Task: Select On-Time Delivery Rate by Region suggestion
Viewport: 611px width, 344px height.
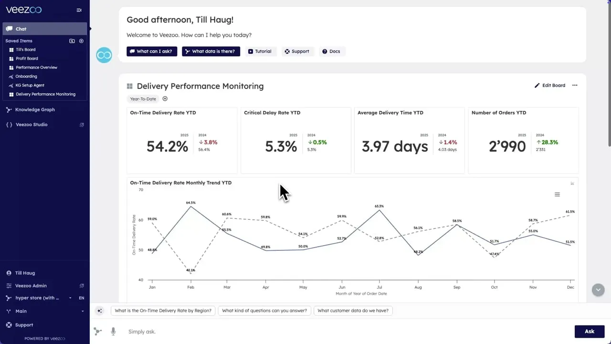Action: pos(163,311)
